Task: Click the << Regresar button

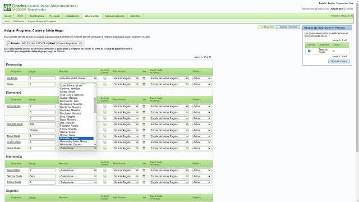Action: 267,27
